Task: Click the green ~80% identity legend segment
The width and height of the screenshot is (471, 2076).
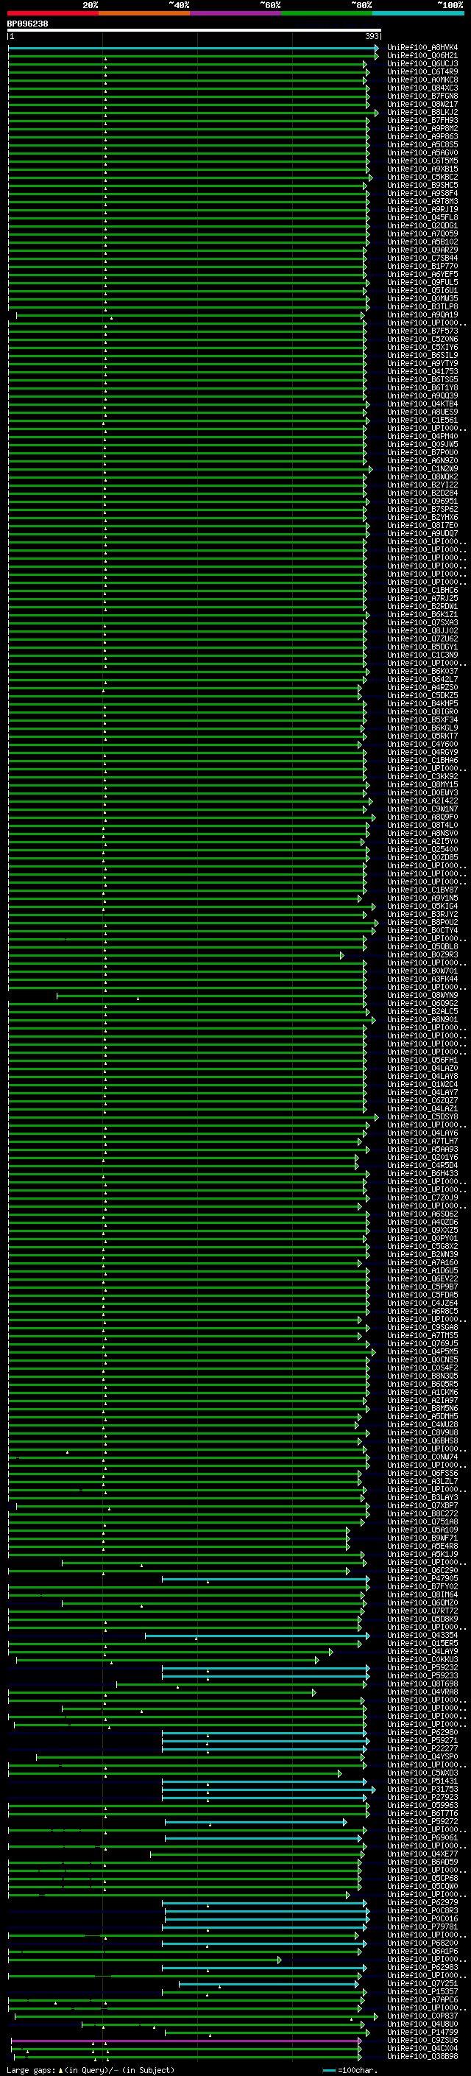Action: 327,14
